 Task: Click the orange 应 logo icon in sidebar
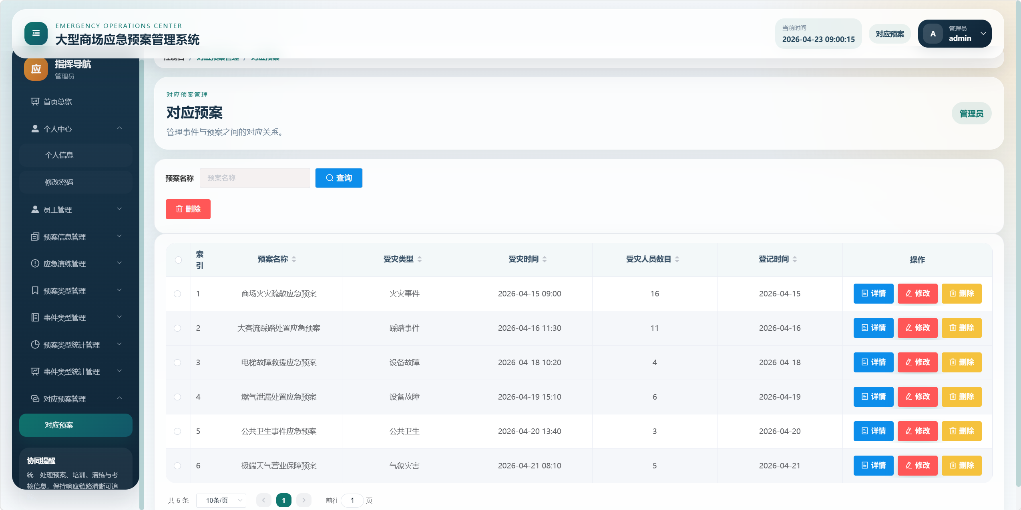[x=36, y=69]
